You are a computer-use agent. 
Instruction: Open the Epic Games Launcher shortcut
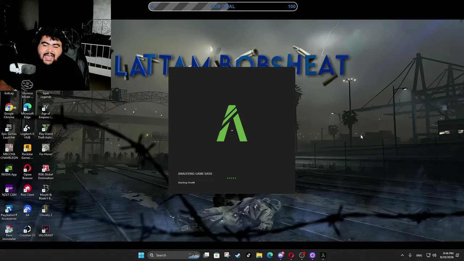(x=9, y=132)
